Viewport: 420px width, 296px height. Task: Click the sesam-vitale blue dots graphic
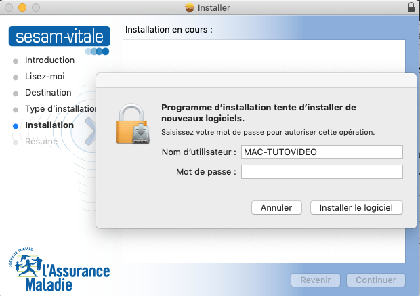pos(98,51)
